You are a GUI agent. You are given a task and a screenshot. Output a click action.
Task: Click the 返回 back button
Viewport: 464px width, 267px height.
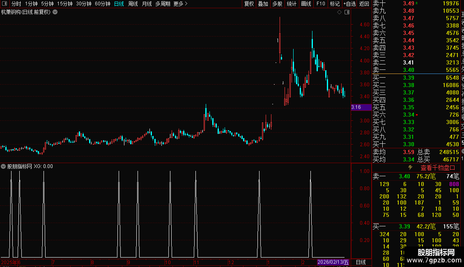(364, 4)
